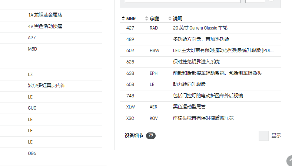
Task: Click the RAD family cell
Action: coord(154,28)
